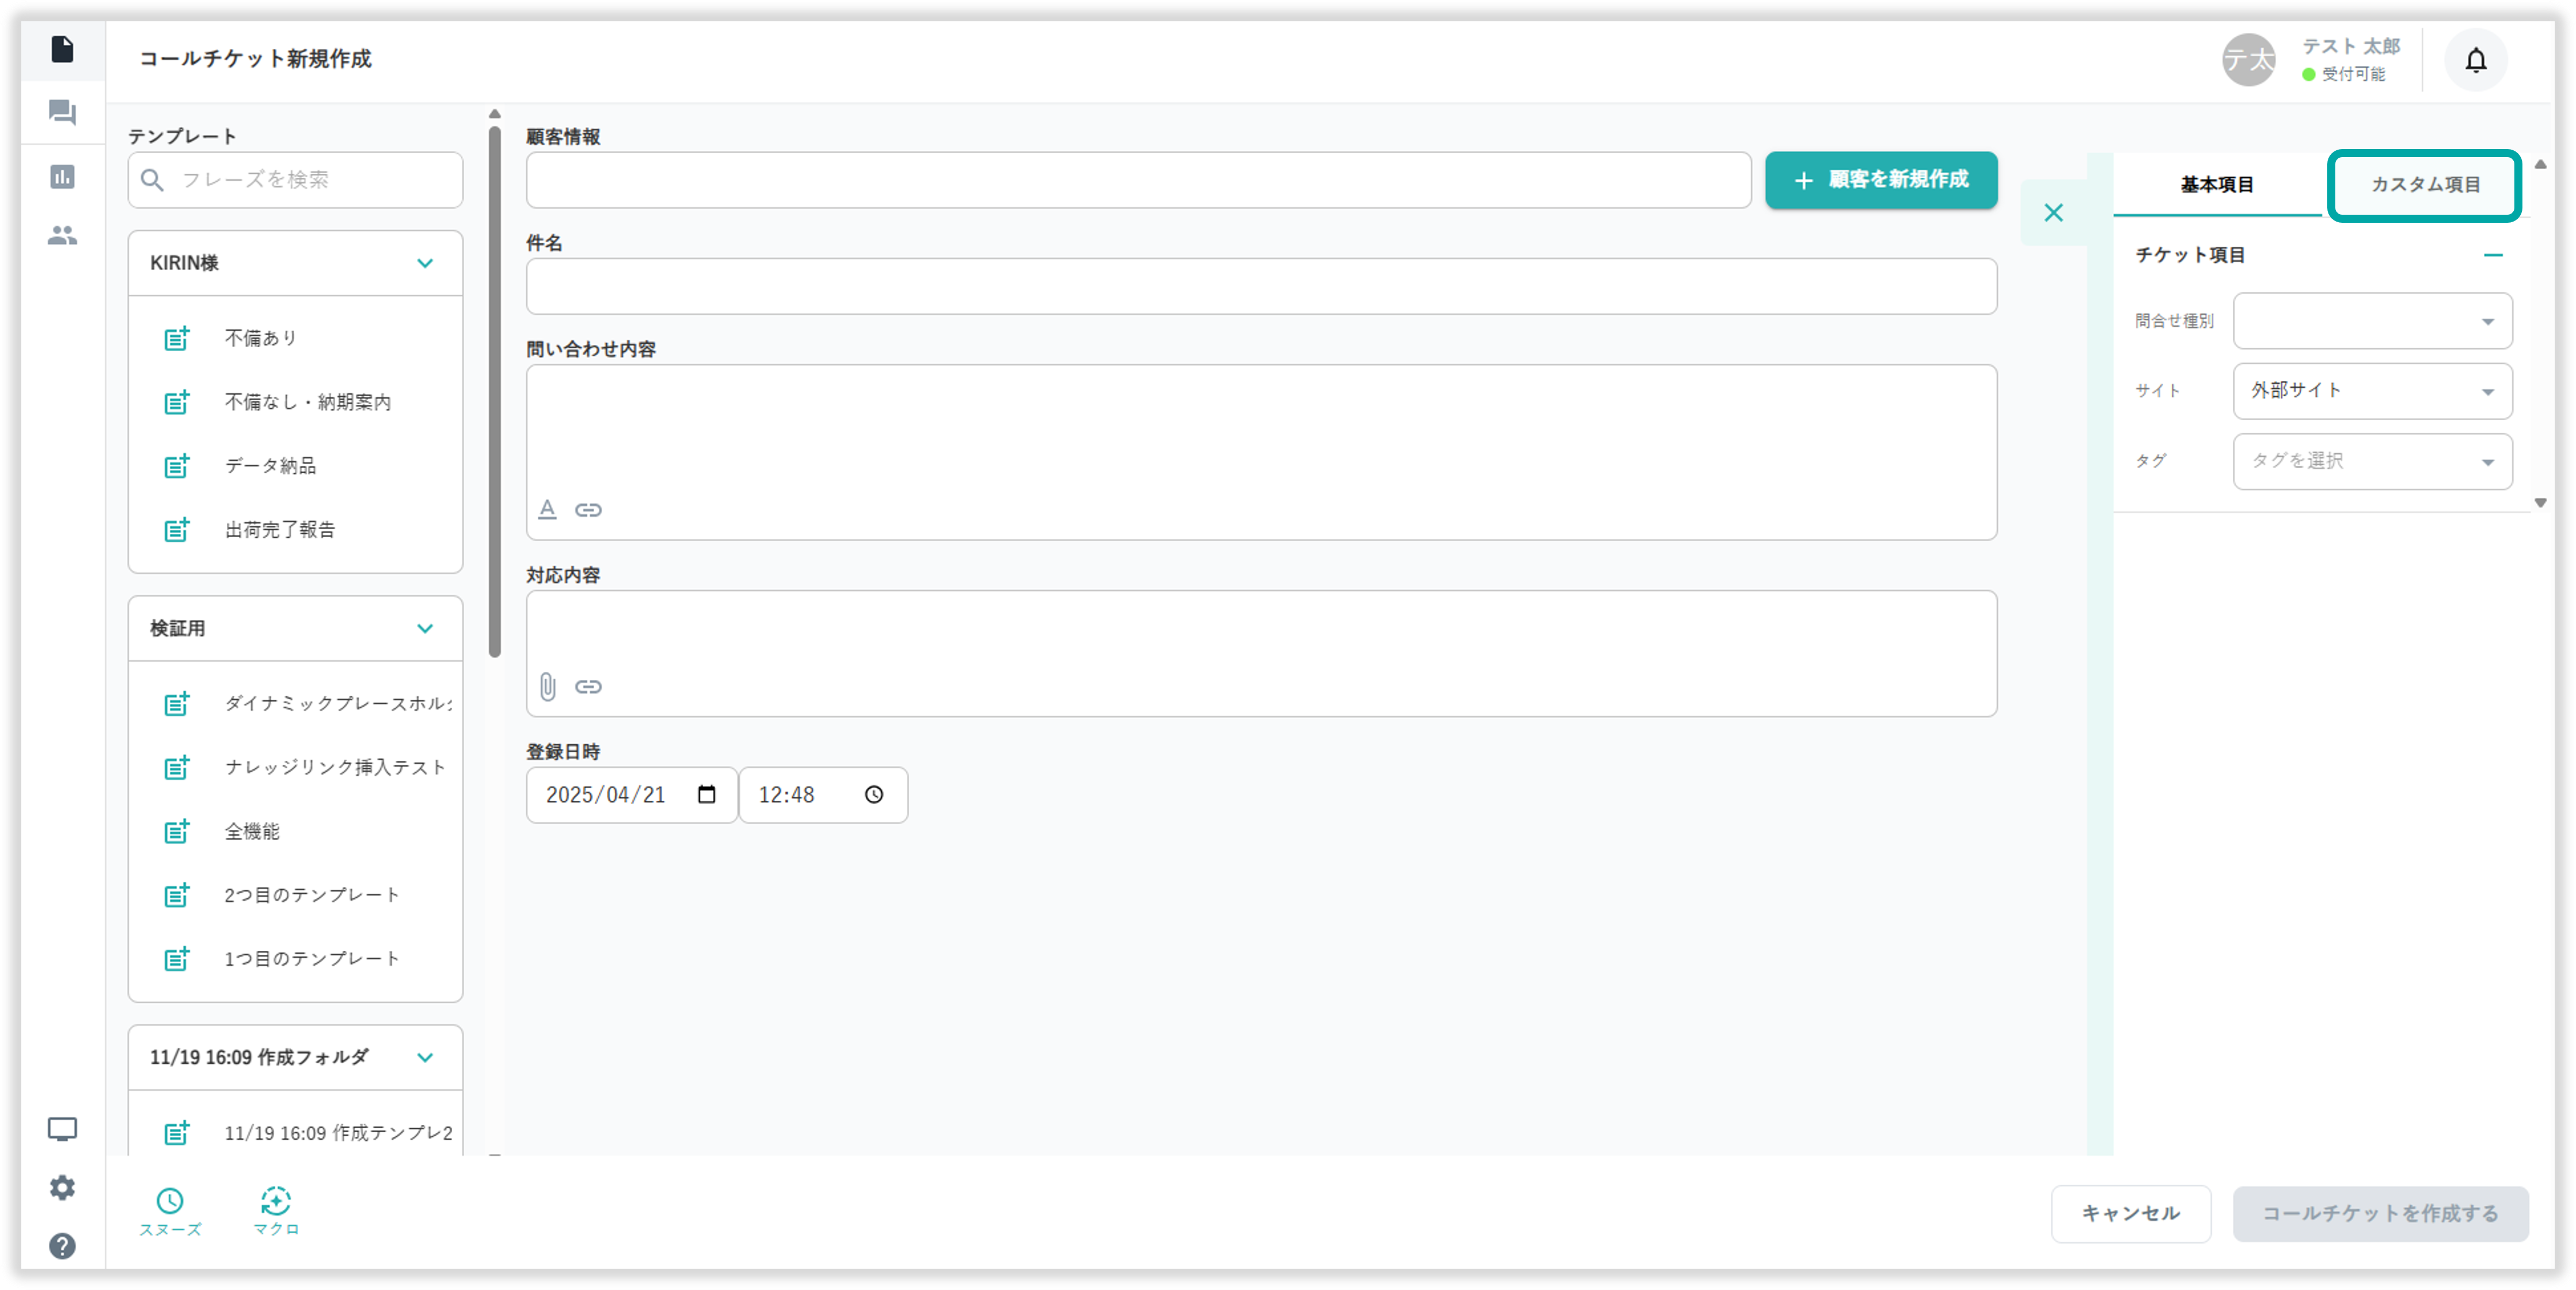The image size is (2576, 1290).
Task: Click the フレーズを検索 search field
Action: (x=310, y=180)
